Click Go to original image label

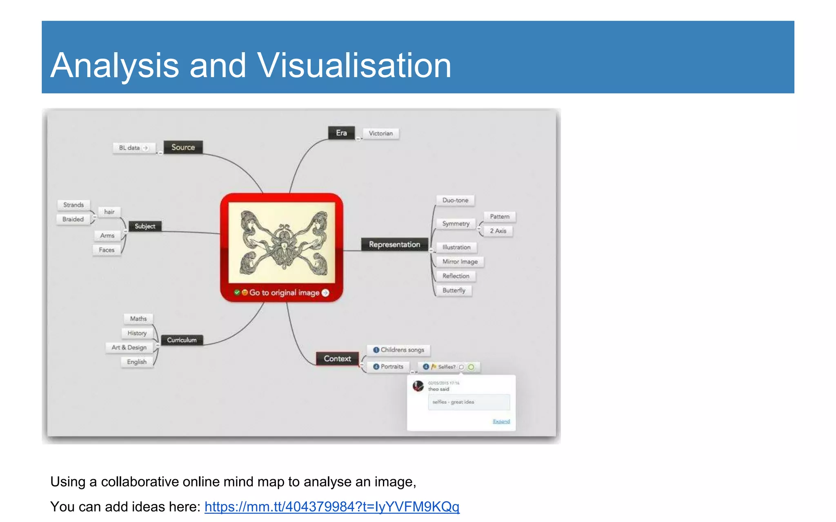coord(285,293)
